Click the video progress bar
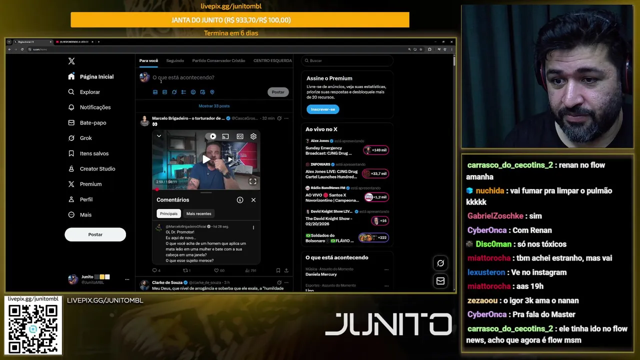 click(x=206, y=189)
